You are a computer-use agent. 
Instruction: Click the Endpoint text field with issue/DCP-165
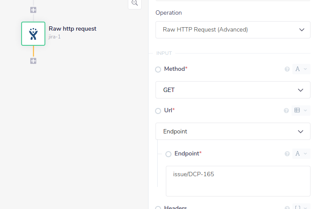238,181
